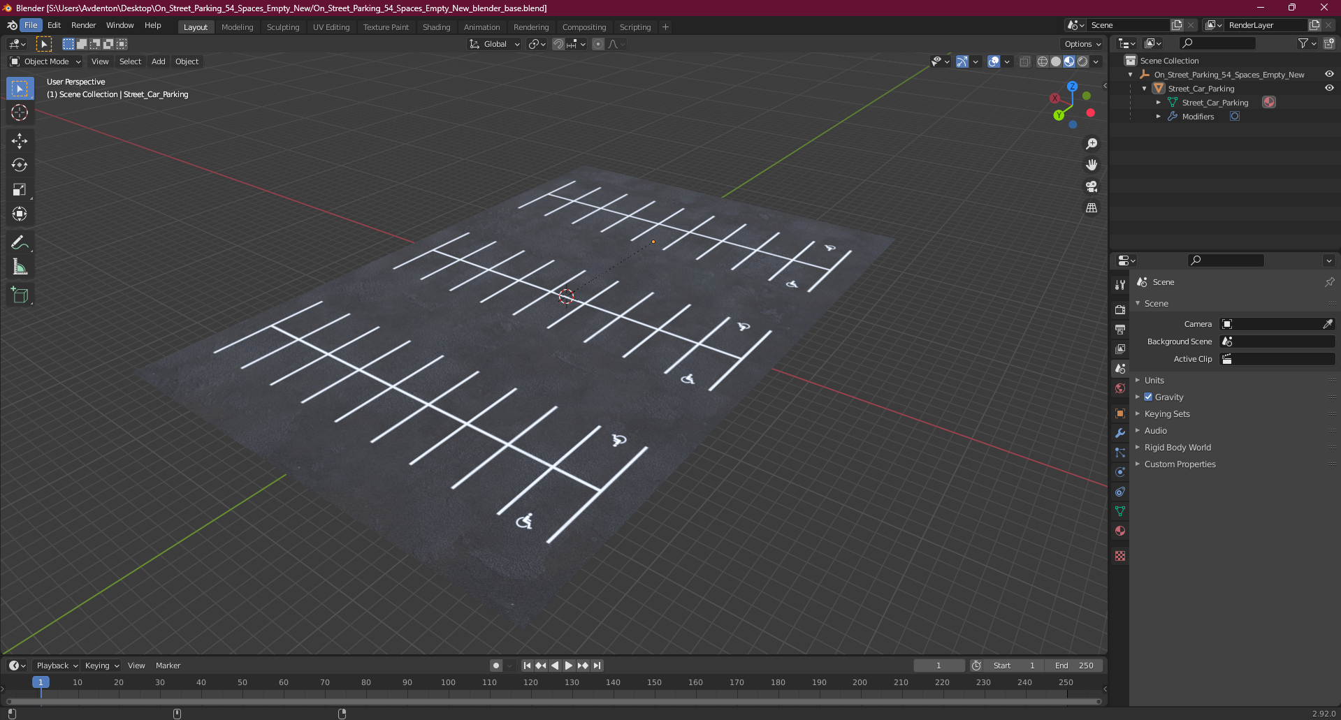
Task: Switch to rendered viewport shading
Action: pyautogui.click(x=1082, y=61)
